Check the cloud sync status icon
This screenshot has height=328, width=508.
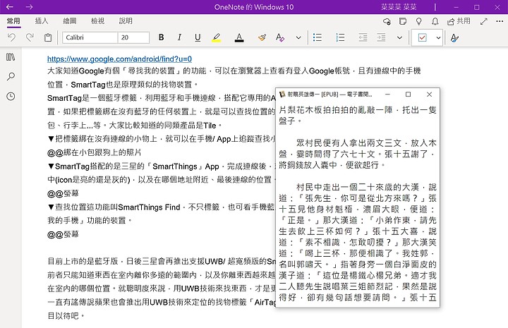point(387,21)
